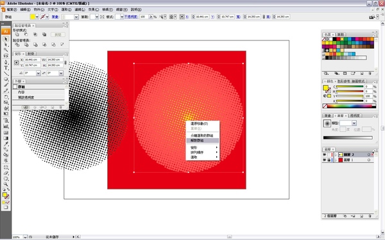385x240 pixels.
Task: Click the Expand button in Pathfinder panel
Action: tap(58, 35)
